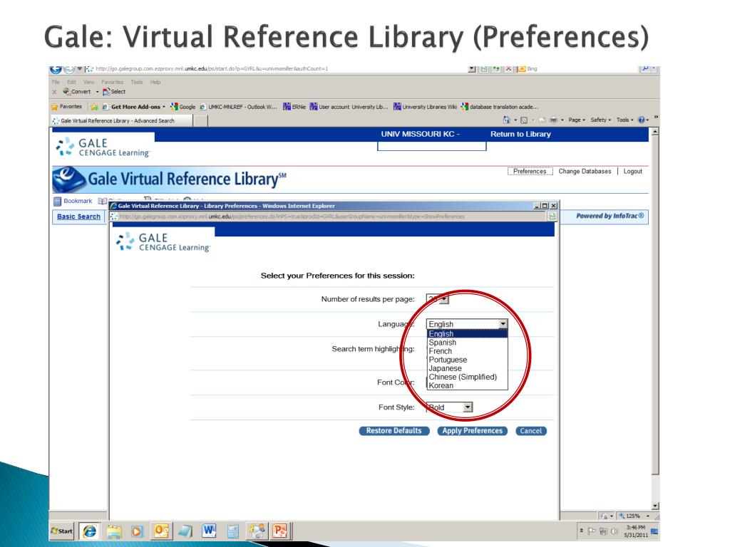Open Windows Explorer folder from taskbar

click(113, 531)
